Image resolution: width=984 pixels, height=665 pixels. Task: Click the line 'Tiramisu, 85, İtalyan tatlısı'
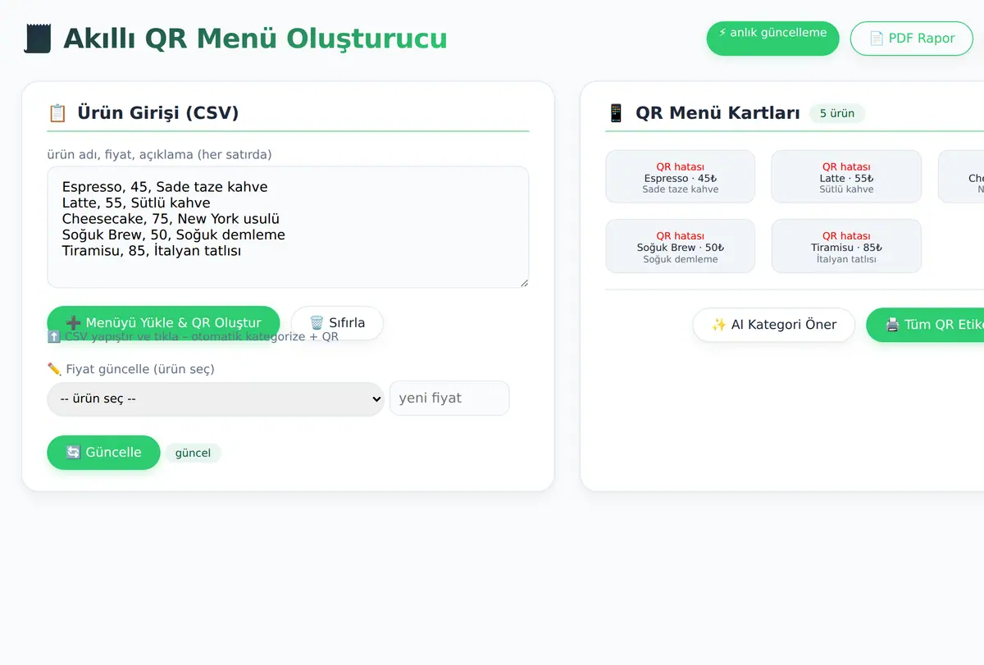point(152,251)
